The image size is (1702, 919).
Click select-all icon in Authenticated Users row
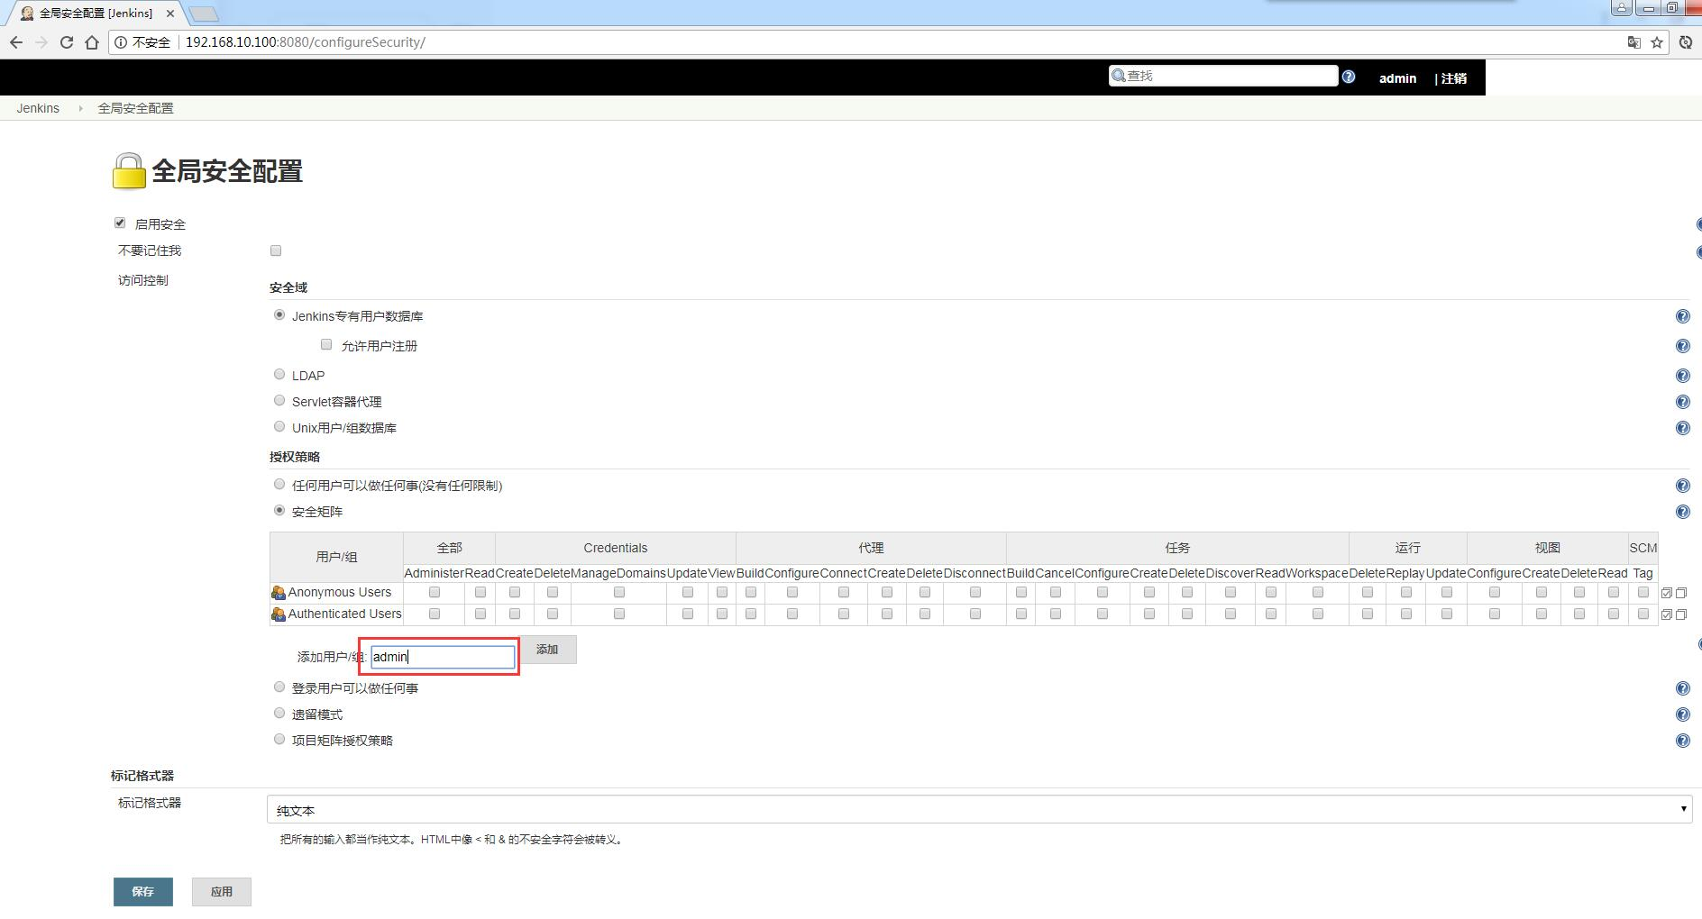click(x=1667, y=614)
